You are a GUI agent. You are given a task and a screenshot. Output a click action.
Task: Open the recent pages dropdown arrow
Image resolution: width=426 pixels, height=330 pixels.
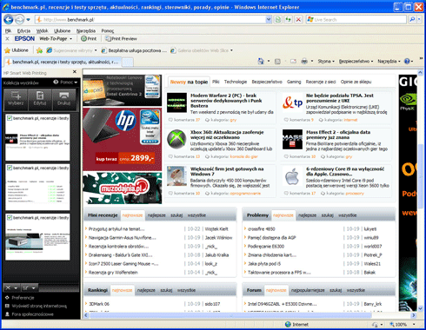(28, 20)
